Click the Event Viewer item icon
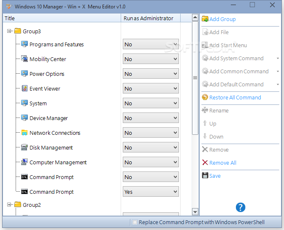 coord(24,88)
